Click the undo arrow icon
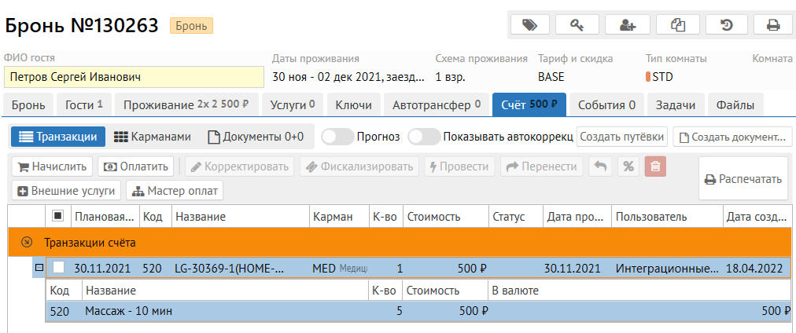 601,166
